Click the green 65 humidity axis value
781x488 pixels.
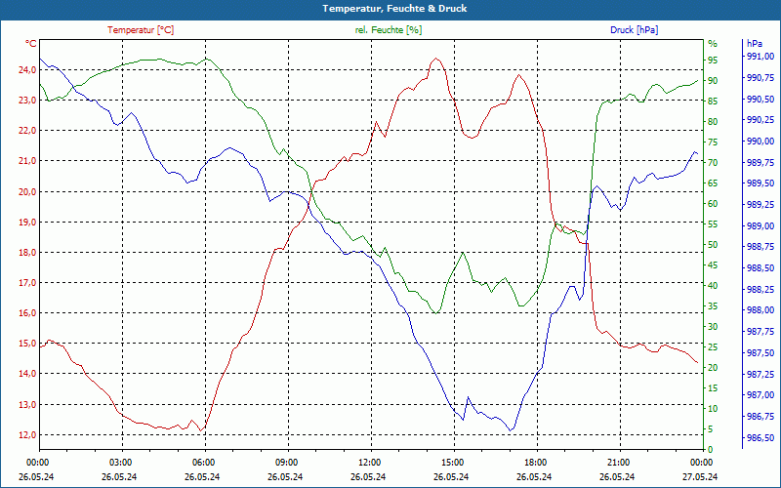pyautogui.click(x=713, y=183)
